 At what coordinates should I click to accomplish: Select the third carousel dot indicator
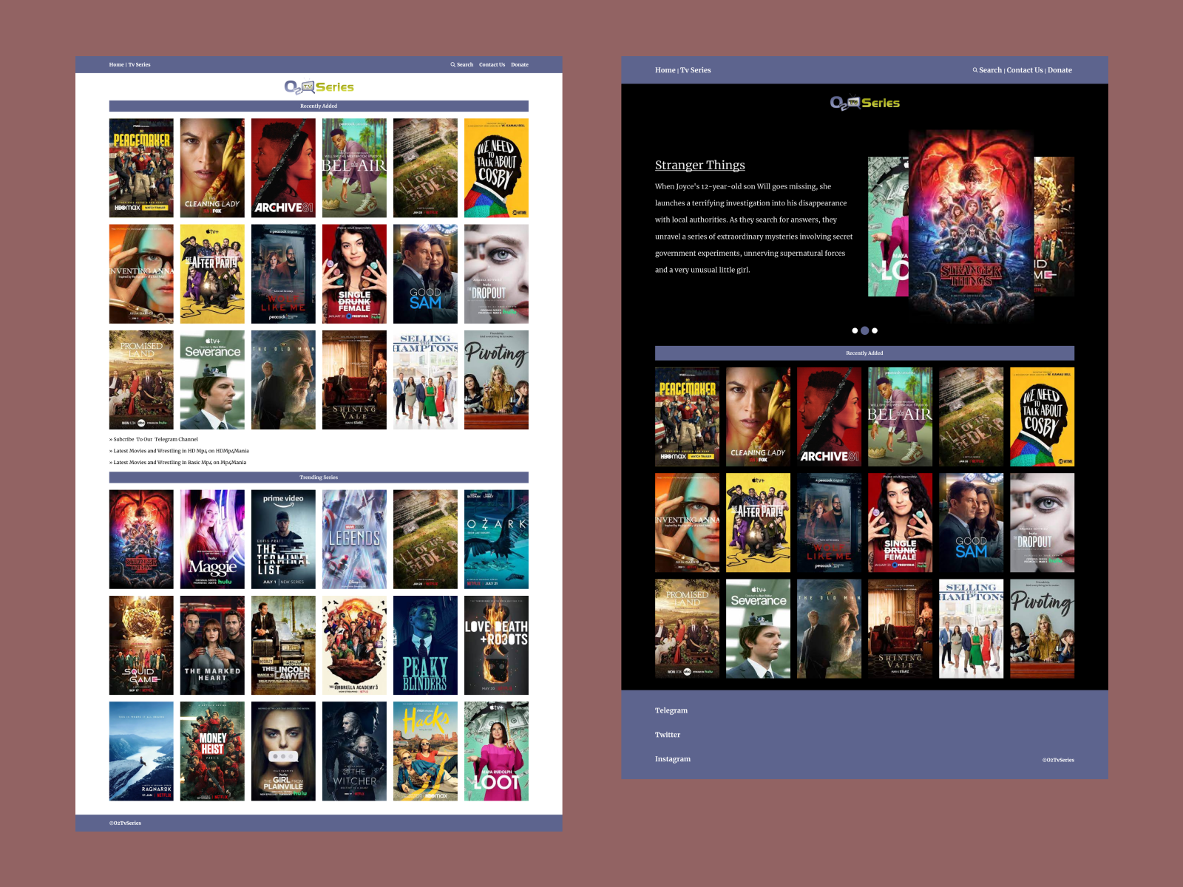[875, 330]
